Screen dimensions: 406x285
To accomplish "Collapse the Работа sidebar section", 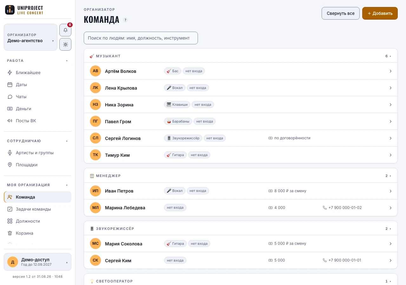I will click(37, 60).
